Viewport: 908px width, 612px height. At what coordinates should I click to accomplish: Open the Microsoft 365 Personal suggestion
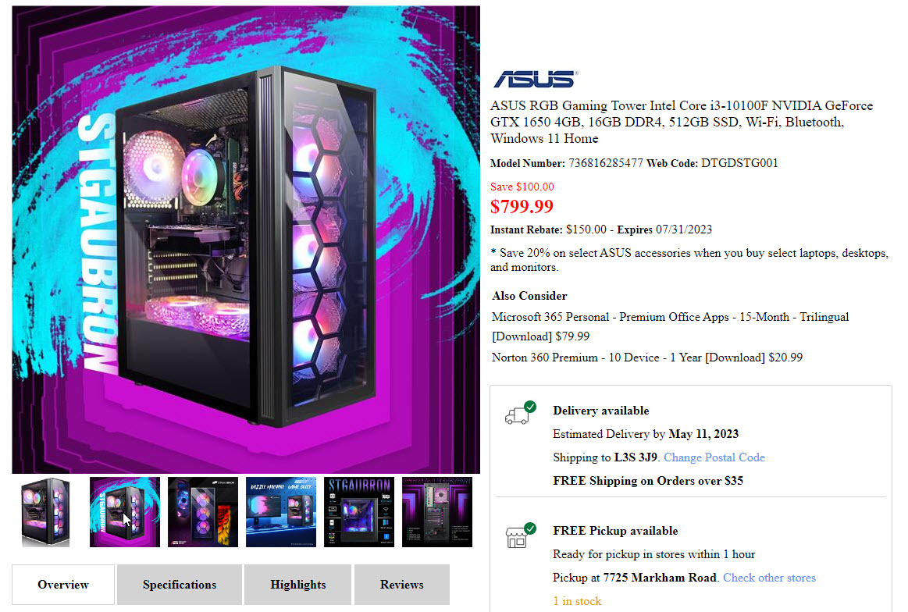coord(670,326)
